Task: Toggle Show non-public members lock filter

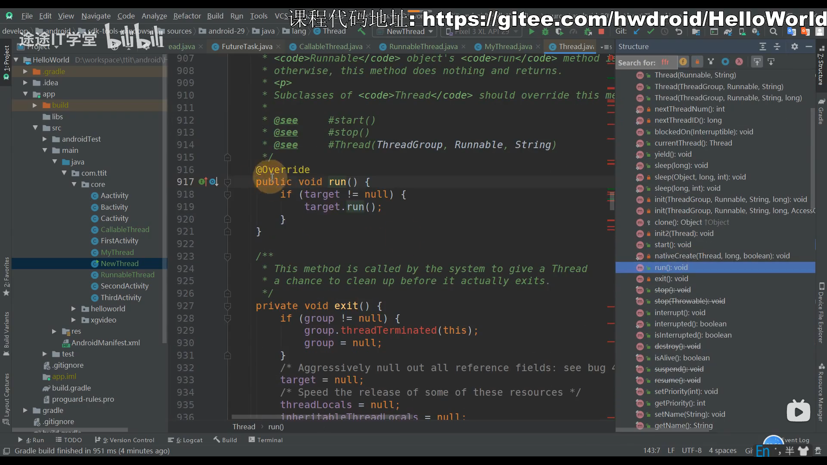Action: coord(697,62)
